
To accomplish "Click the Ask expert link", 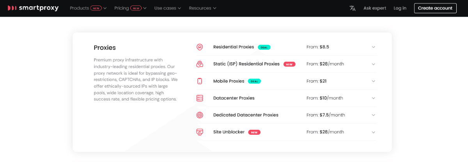I will (375, 8).
